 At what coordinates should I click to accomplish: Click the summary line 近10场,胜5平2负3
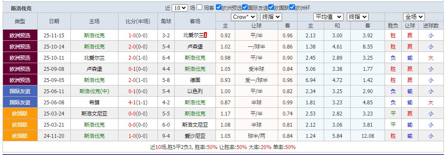(223, 147)
